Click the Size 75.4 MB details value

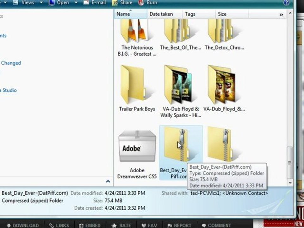pos(113,200)
